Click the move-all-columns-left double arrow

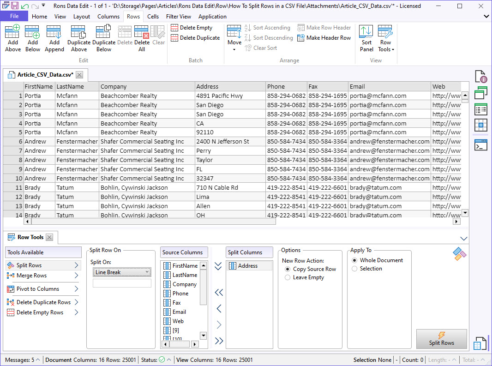(x=219, y=293)
